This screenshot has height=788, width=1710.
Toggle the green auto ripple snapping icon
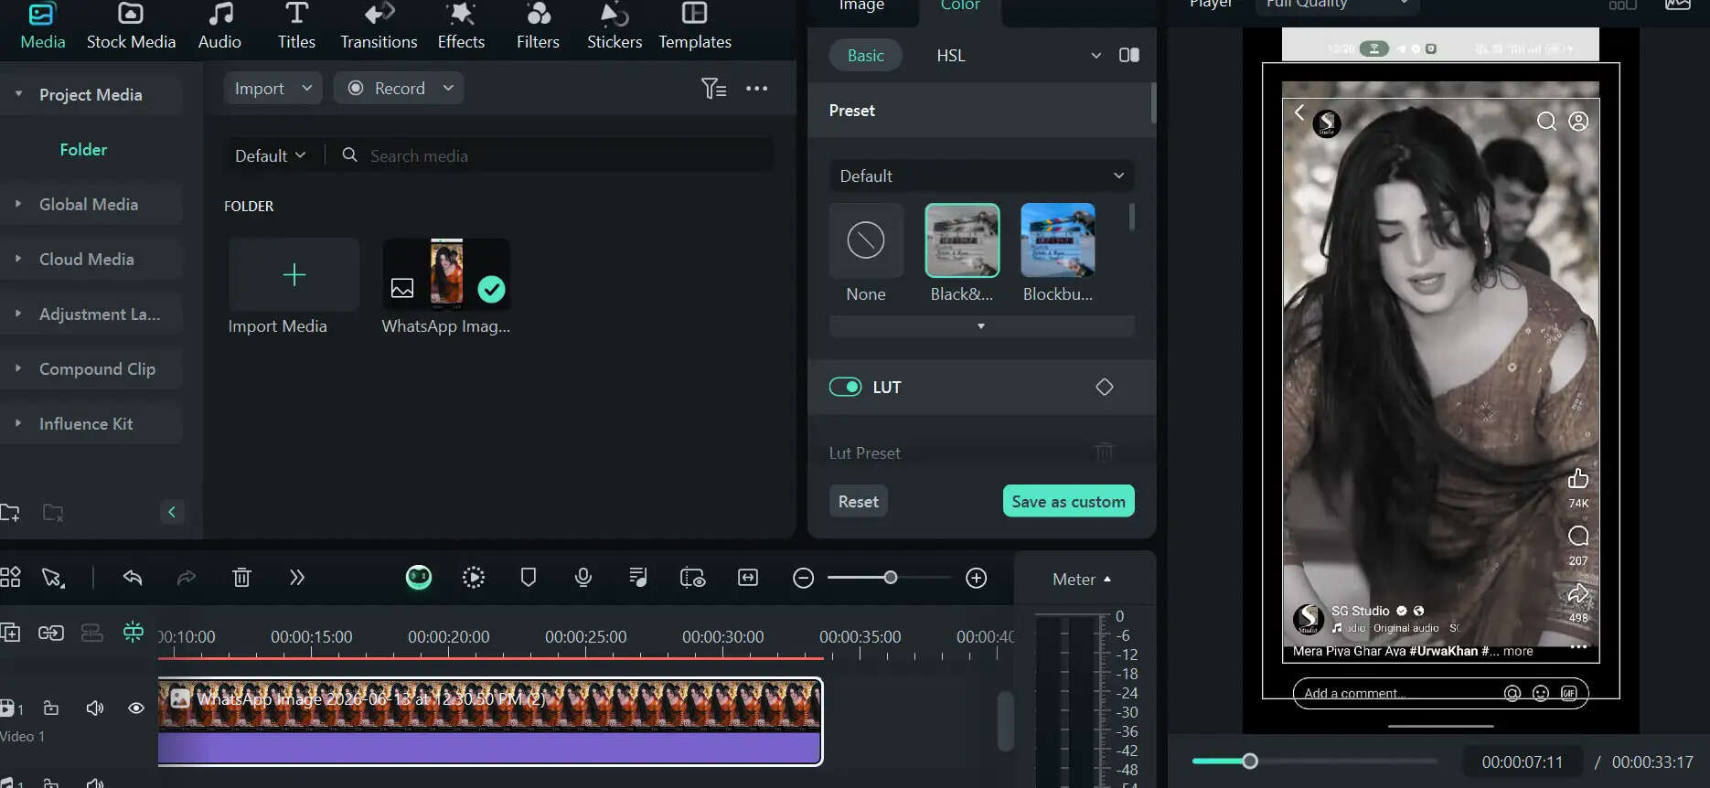coord(134,632)
